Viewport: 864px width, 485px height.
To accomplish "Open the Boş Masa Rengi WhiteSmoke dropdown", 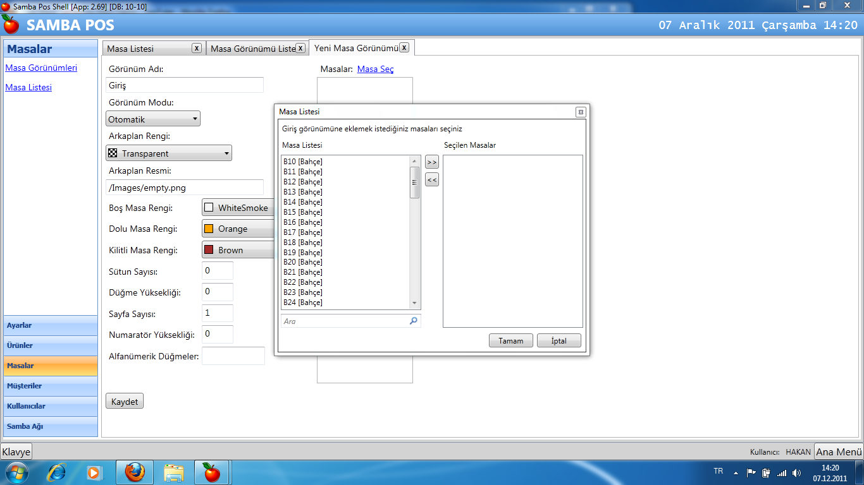I will tap(238, 208).
